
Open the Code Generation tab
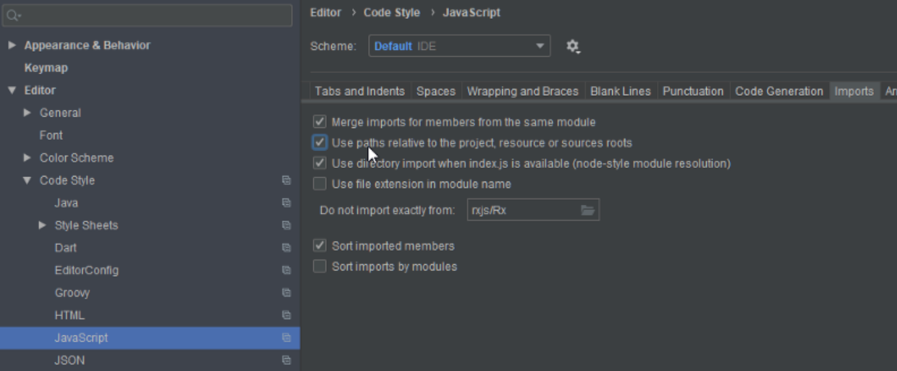[x=779, y=91]
